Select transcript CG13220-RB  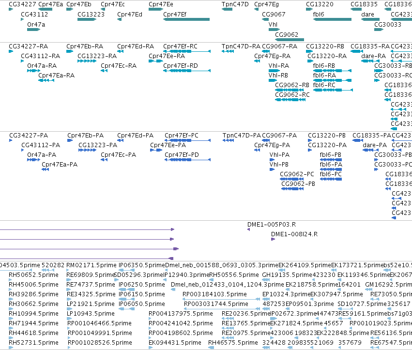click(x=309, y=51)
